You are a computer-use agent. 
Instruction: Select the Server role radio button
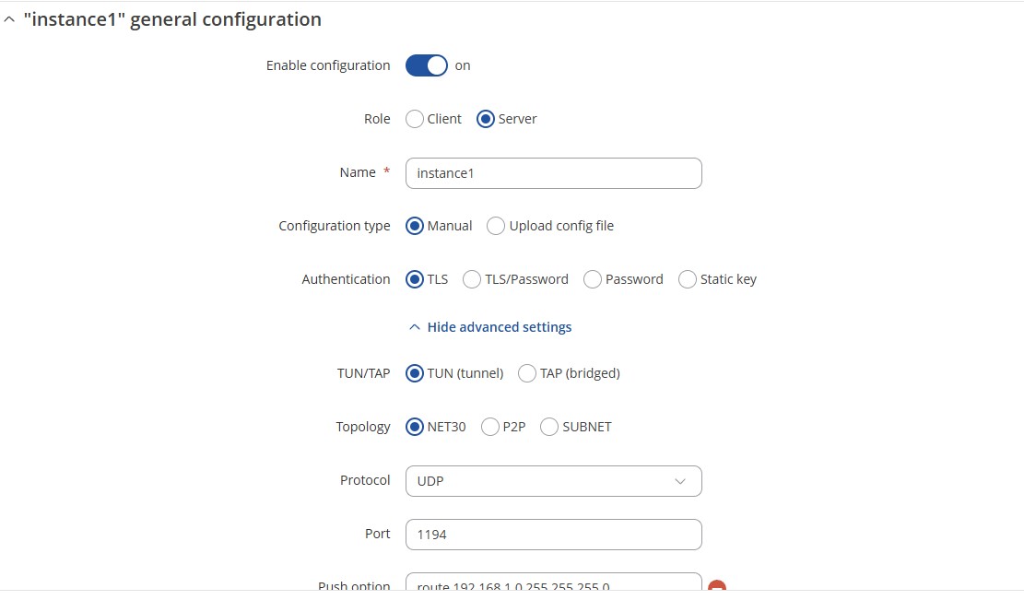(x=485, y=119)
